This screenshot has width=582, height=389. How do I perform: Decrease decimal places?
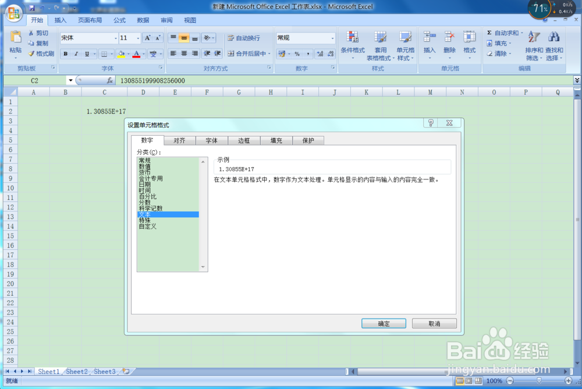[331, 54]
